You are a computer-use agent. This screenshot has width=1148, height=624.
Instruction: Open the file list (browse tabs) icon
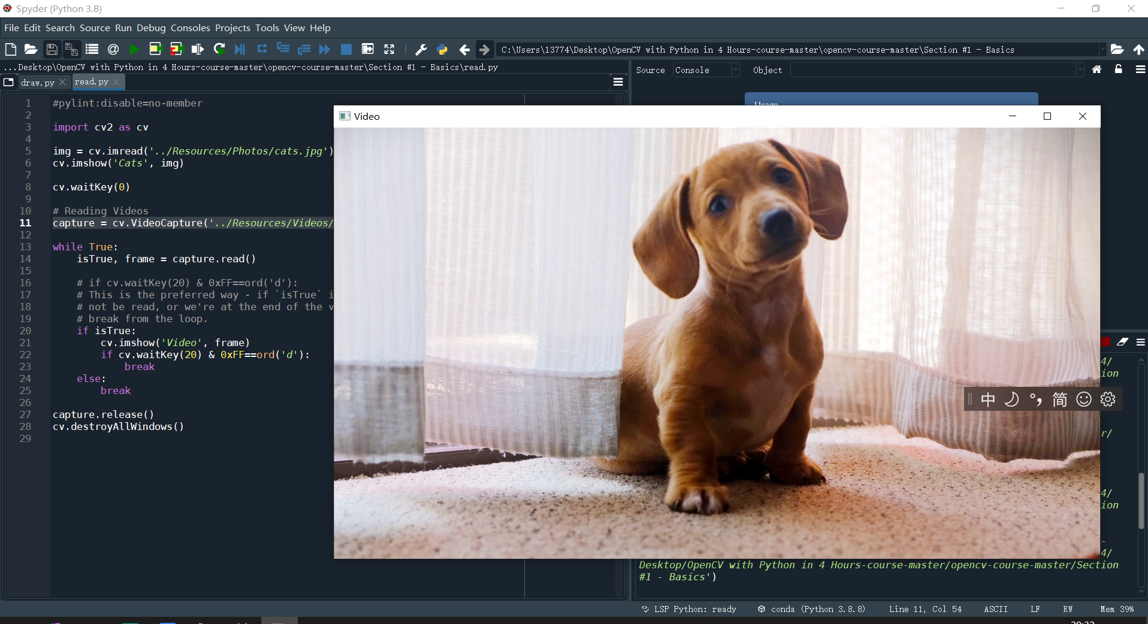(92, 49)
